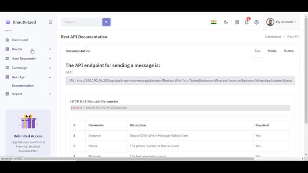Click the Unlimited Access heading
This screenshot has width=308, height=173.
[28, 136]
